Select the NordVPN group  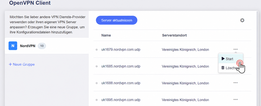(x=47, y=46)
